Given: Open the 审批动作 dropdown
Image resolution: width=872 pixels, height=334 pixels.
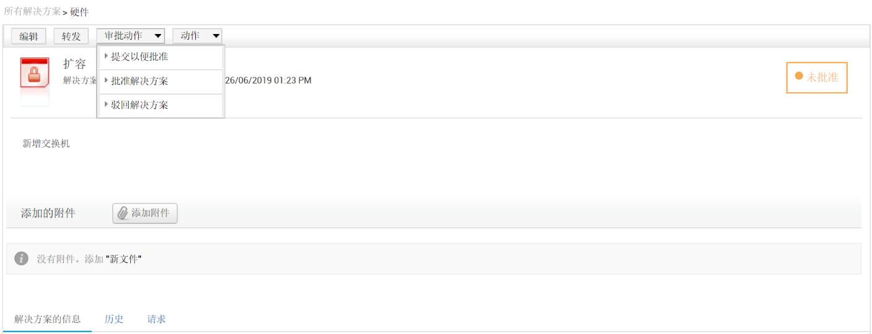Looking at the screenshot, I should pos(131,36).
